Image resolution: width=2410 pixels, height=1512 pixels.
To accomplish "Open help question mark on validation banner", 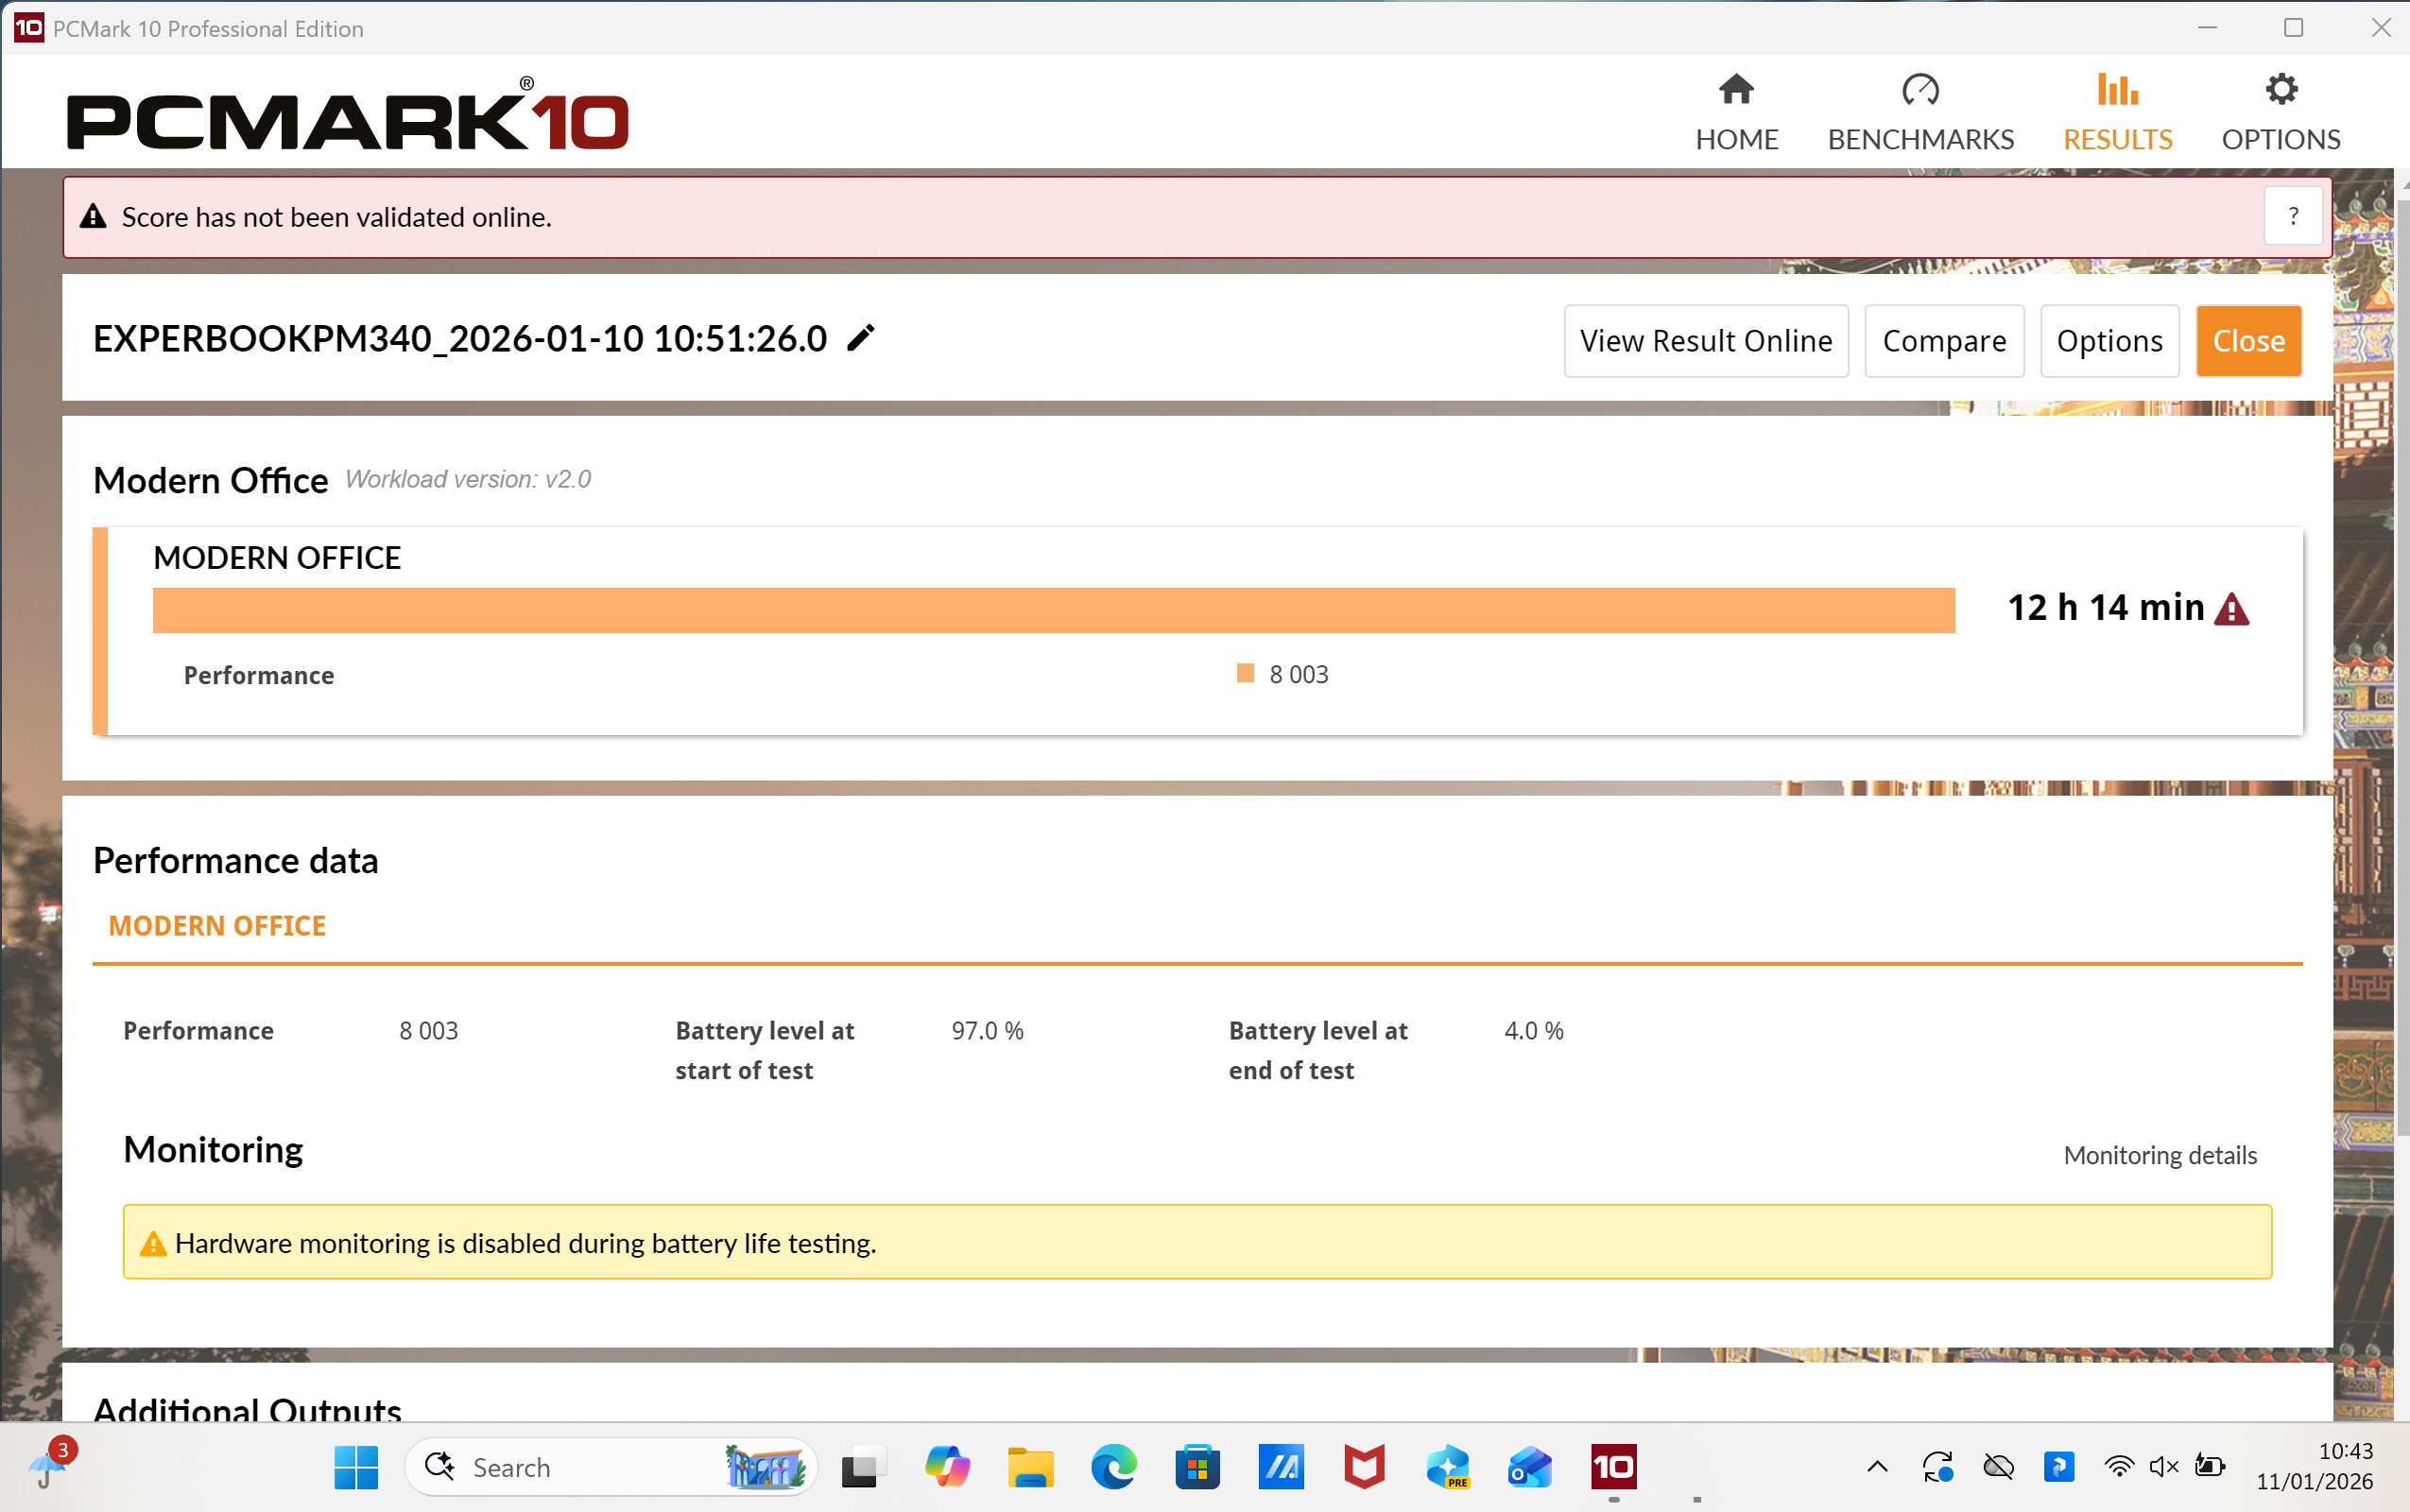I will 2293,216.
